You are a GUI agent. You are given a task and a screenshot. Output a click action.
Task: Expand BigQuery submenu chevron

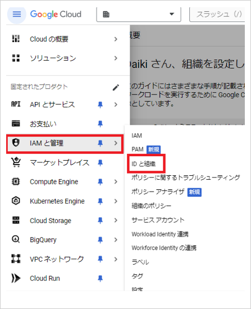[x=116, y=240]
